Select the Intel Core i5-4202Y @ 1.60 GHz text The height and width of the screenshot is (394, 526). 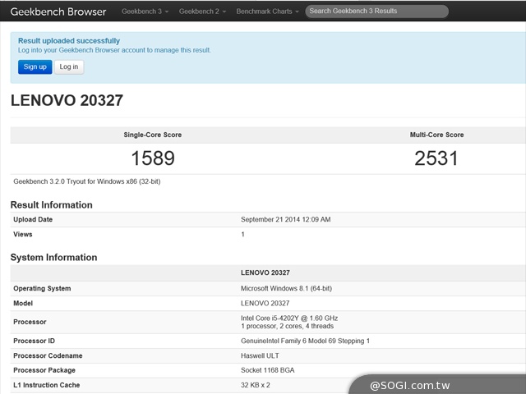[289, 318]
